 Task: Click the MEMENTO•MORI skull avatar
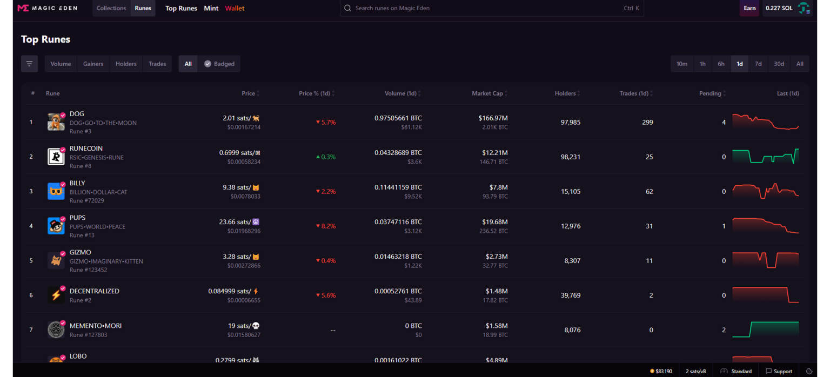point(56,329)
